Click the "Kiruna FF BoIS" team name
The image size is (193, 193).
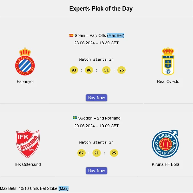166,164
